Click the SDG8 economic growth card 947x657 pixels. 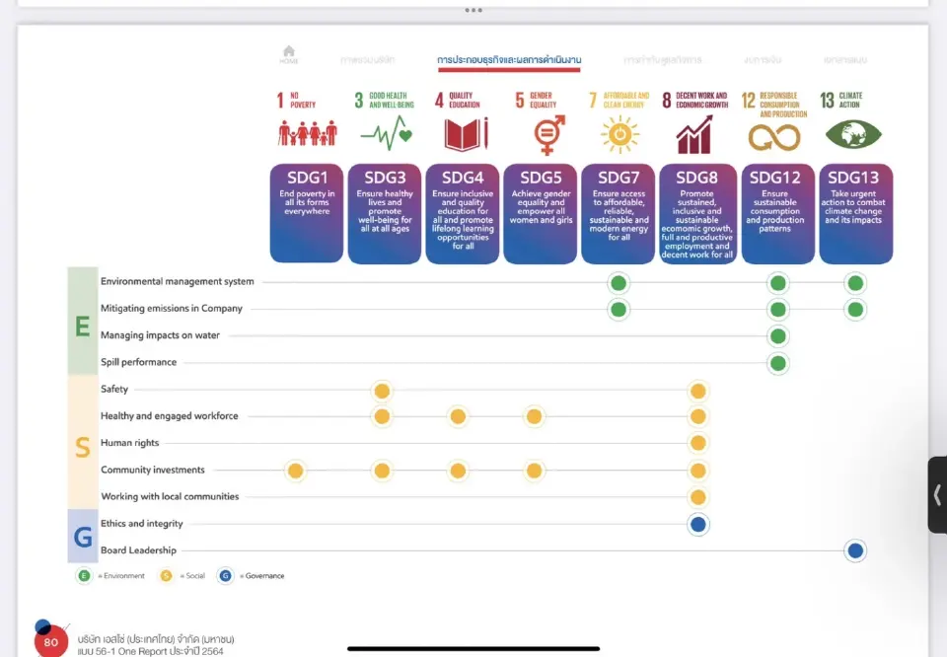(697, 213)
